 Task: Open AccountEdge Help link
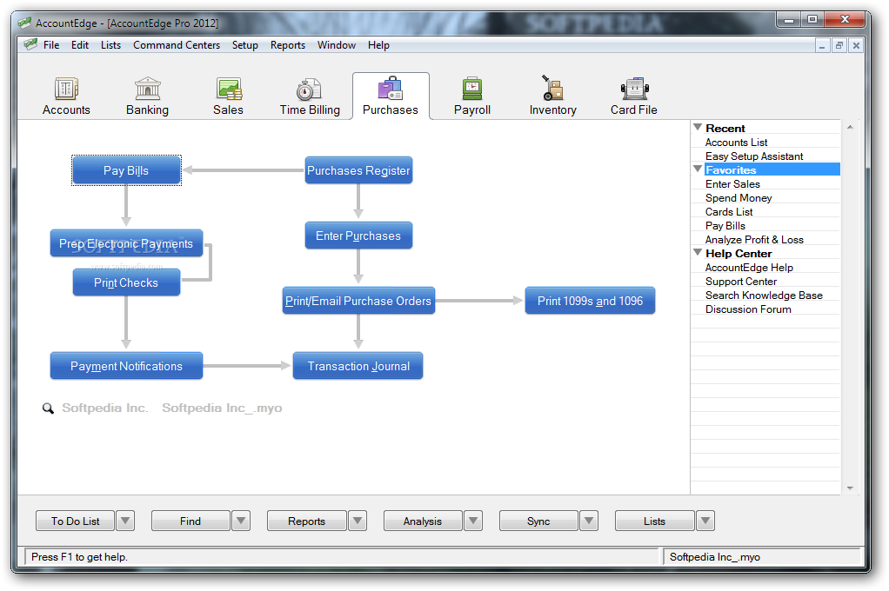tap(749, 268)
